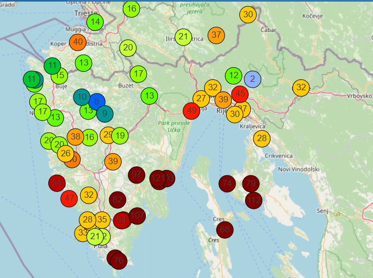This screenshot has width=373, height=278.
Task: Click the dark red 76 marker
Action: click(x=119, y=260)
